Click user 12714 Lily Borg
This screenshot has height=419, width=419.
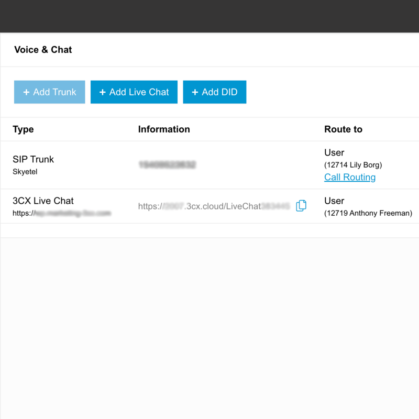[353, 165]
